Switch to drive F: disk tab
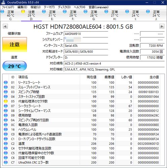The width and height of the screenshot is (167, 168). coord(73,15)
